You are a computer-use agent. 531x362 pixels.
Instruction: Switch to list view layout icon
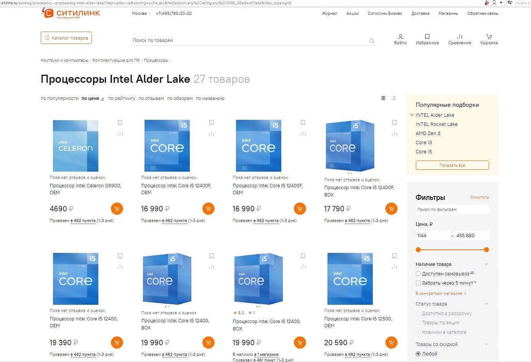click(x=394, y=98)
